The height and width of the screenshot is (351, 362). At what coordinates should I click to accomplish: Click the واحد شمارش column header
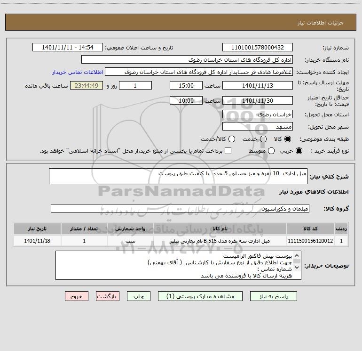130,229
